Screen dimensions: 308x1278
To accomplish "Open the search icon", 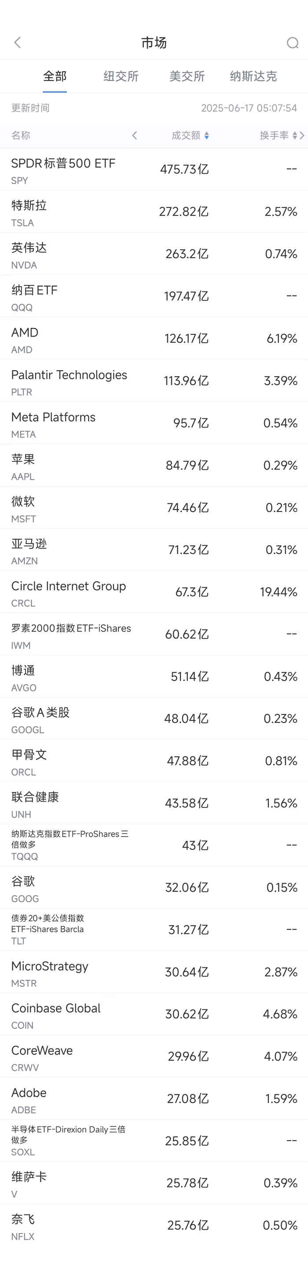I will pos(292,43).
